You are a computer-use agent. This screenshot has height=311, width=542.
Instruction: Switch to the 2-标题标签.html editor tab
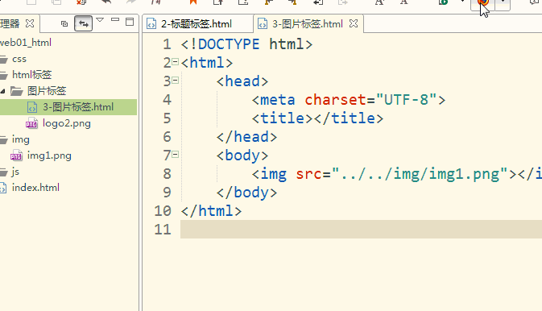click(197, 24)
